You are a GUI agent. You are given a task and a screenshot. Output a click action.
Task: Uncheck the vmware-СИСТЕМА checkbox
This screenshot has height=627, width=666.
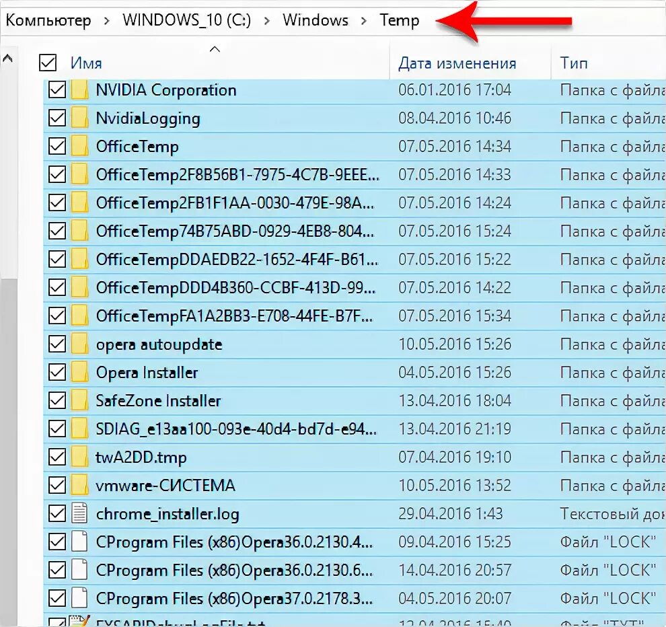point(57,486)
